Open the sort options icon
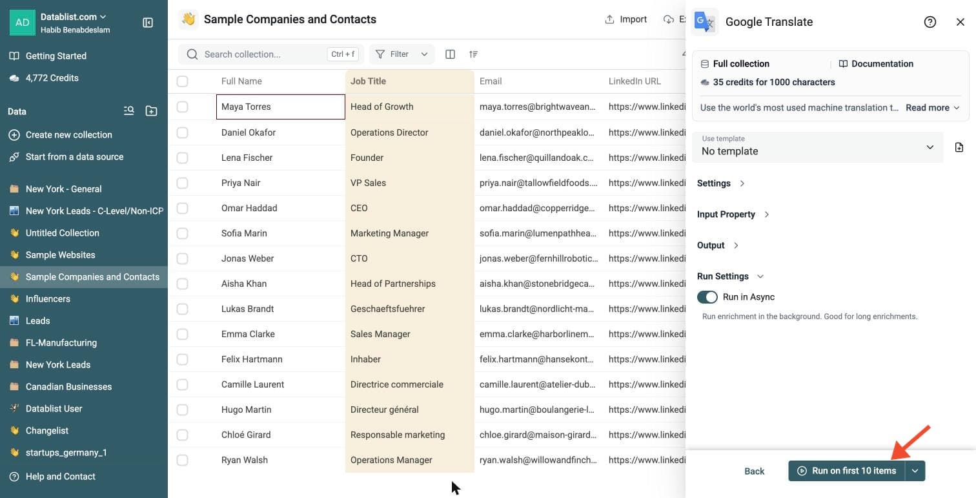976x498 pixels. [x=474, y=54]
